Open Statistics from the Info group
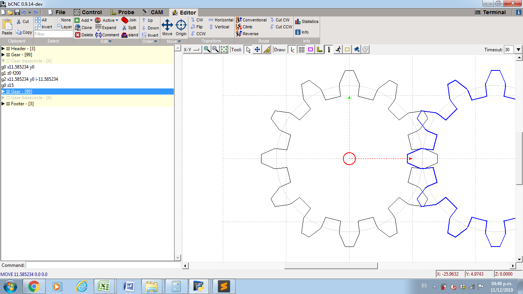This screenshot has width=523, height=294. (x=307, y=21)
